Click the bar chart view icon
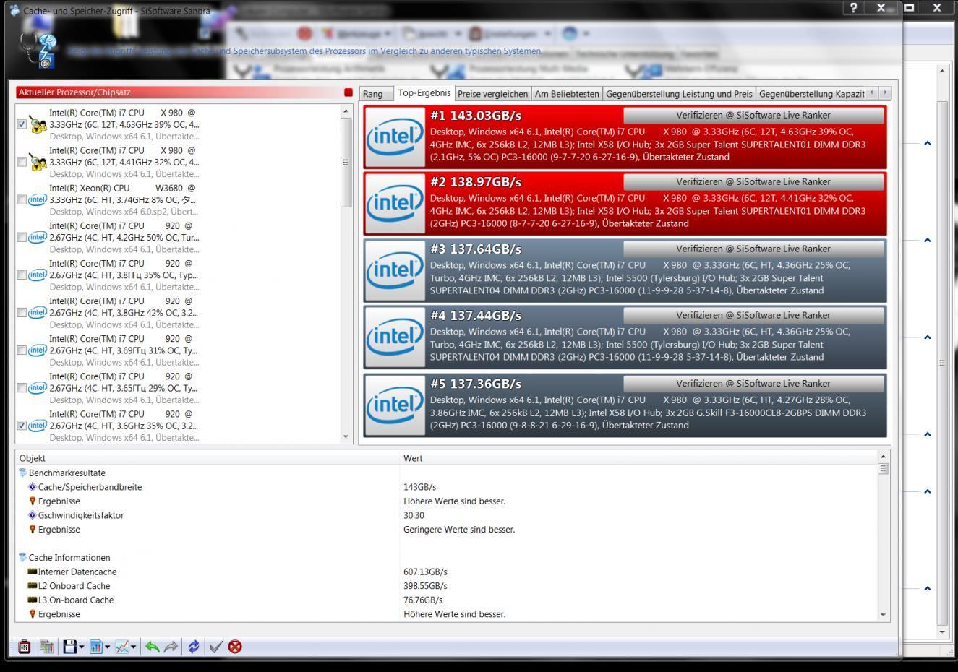This screenshot has width=958, height=672. (95, 647)
